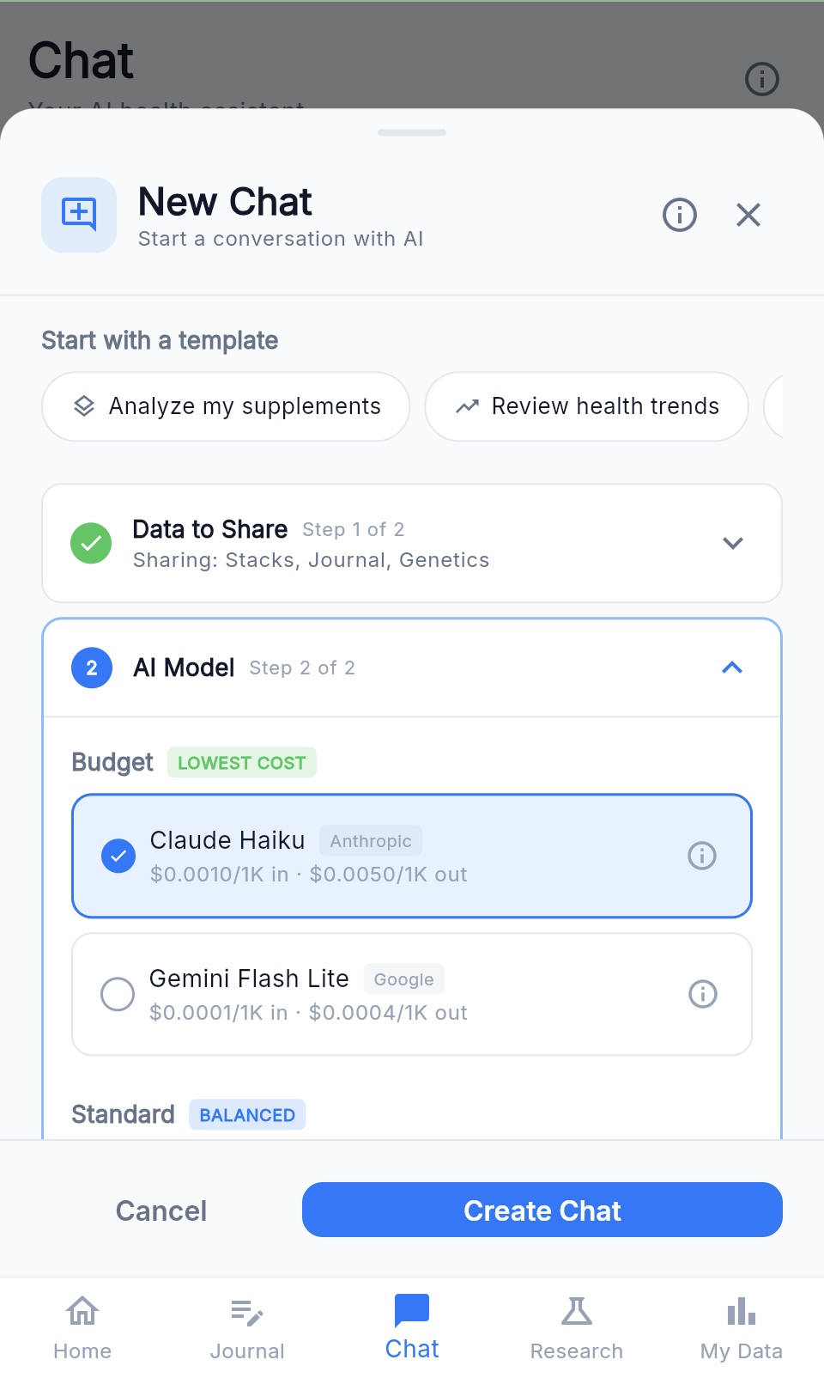This screenshot has height=1378, width=824.
Task: Open the Research flask tab
Action: 577,1327
